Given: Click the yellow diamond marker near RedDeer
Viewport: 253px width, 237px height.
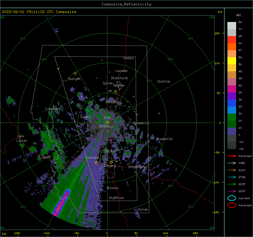Looking at the screenshot, I should point(116,92).
